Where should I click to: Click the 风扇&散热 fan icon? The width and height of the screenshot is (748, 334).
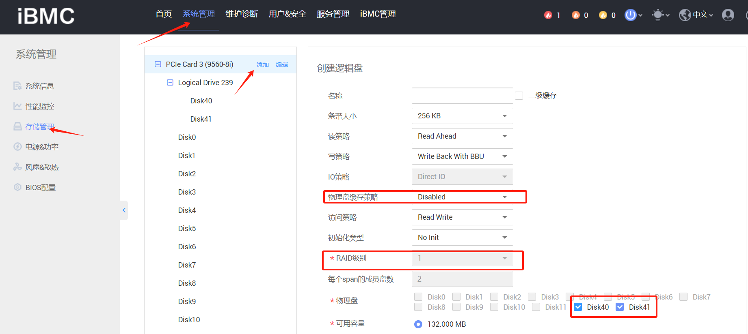17,167
